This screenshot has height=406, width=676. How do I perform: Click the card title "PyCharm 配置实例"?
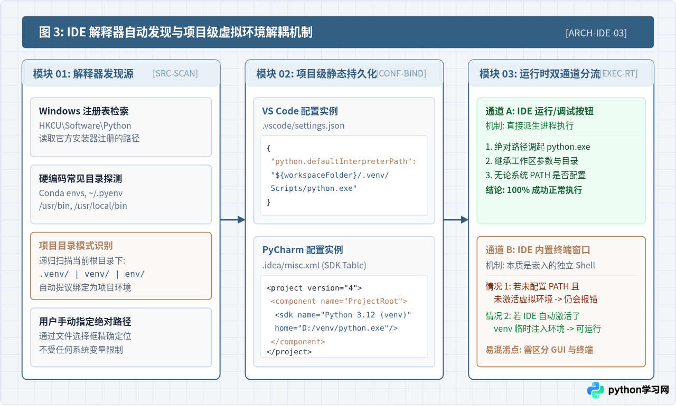pos(303,250)
